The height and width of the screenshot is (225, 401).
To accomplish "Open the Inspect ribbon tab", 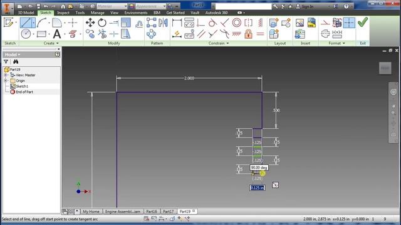I will click(x=63, y=12).
